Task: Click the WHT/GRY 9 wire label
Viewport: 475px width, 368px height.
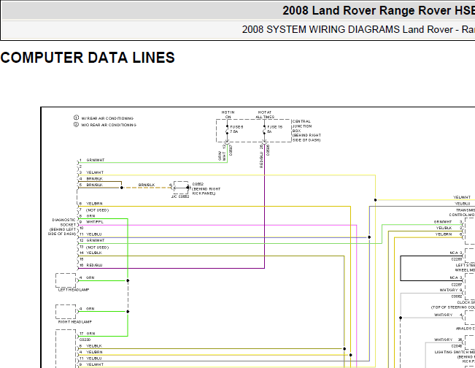Action: coord(451,290)
